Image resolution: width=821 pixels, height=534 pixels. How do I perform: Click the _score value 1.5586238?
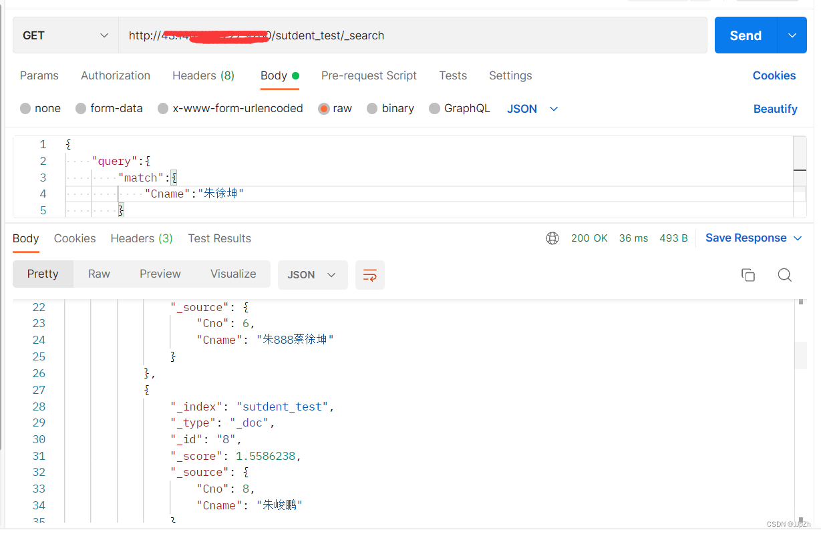coord(266,456)
